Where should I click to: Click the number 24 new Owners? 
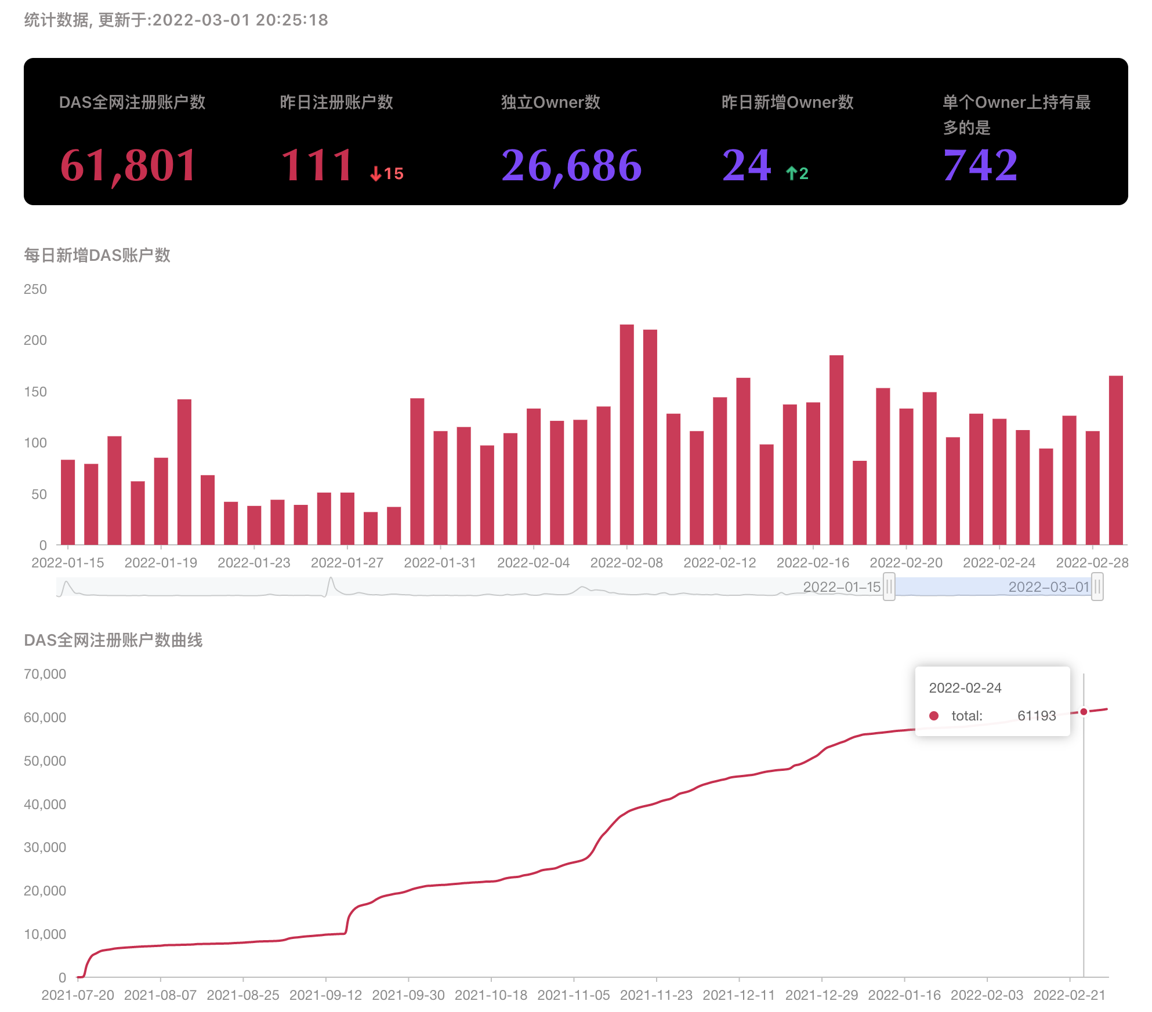pos(747,165)
